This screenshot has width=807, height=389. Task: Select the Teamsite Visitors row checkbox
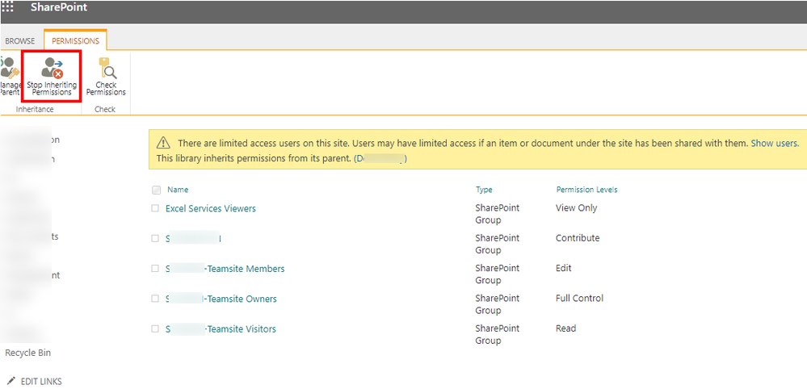click(155, 329)
